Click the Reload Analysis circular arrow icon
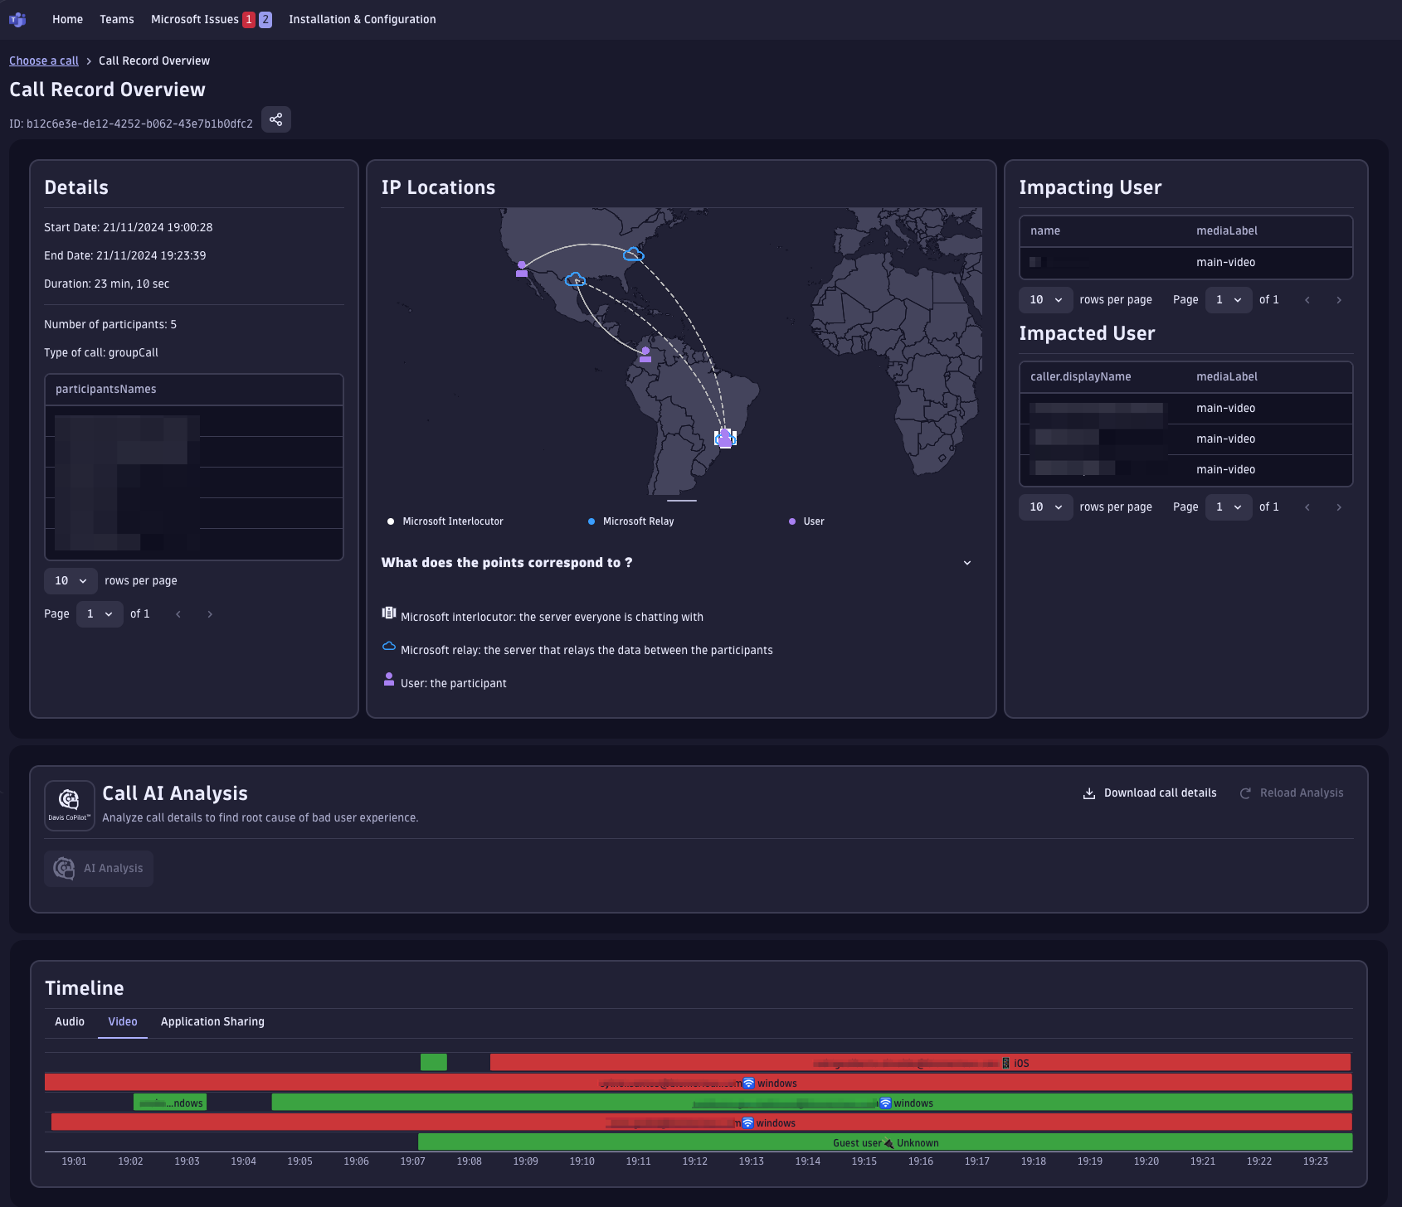 pos(1245,793)
